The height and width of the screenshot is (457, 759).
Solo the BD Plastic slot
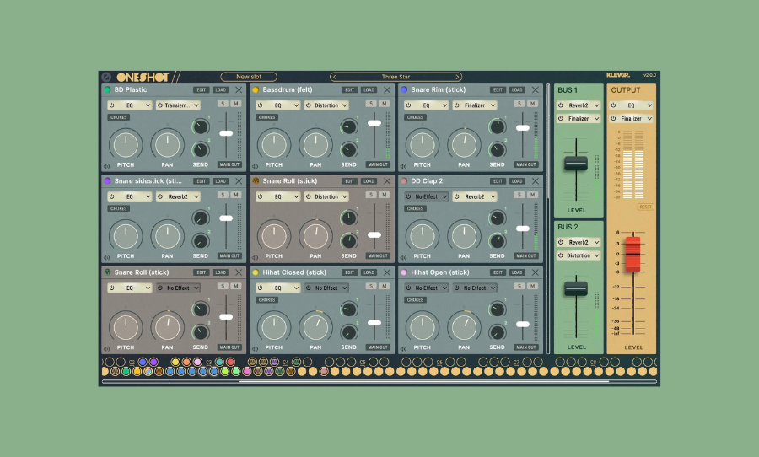223,104
